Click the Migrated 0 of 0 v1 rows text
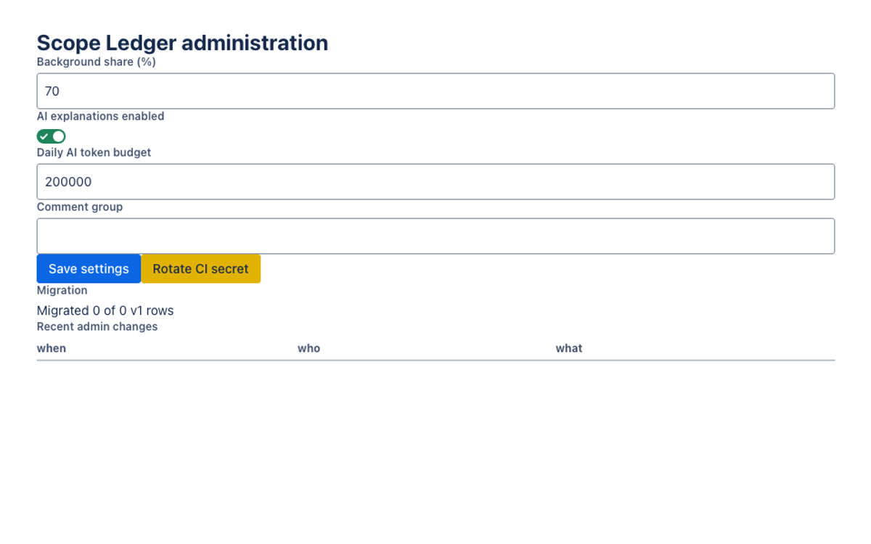 (105, 310)
